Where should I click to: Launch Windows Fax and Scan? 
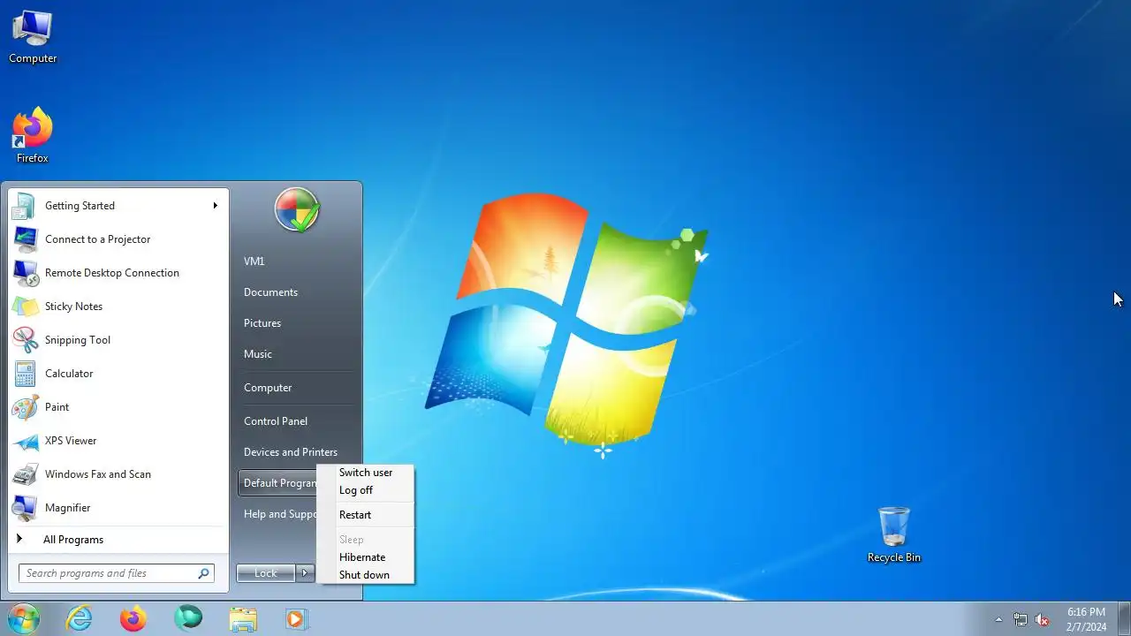point(118,474)
